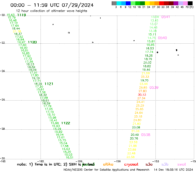
Task: Click the '12 hour collection of altimeter wave heights' subtitle
Action: pyautogui.click(x=51, y=11)
